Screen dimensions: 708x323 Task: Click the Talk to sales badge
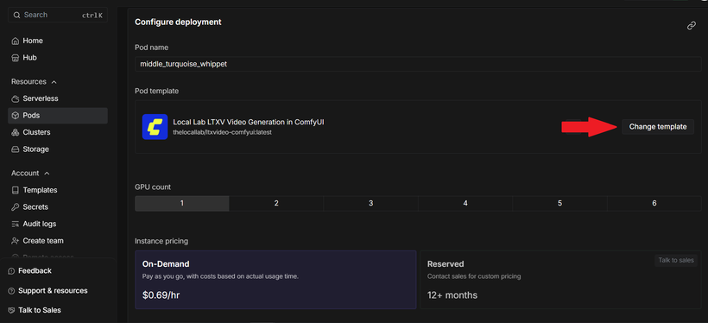click(676, 260)
